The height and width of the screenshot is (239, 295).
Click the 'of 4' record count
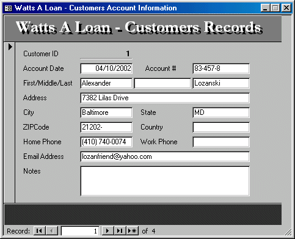148,231
